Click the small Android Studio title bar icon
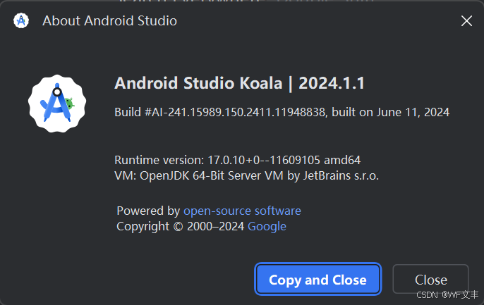The image size is (484, 305). pos(21,20)
